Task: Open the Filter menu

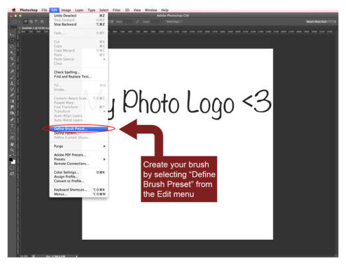Action: pyautogui.click(x=117, y=10)
